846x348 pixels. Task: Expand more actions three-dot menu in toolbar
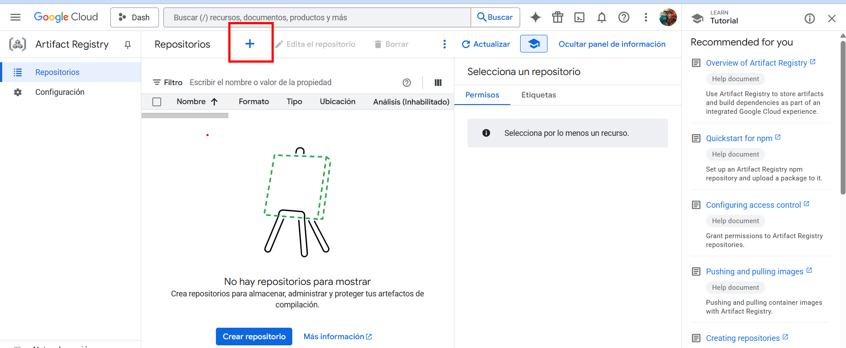click(445, 44)
